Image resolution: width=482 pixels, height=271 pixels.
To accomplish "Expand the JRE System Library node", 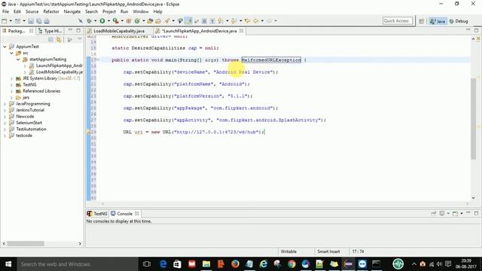I will tap(11, 78).
